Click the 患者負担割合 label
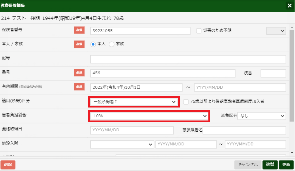 [14, 115]
